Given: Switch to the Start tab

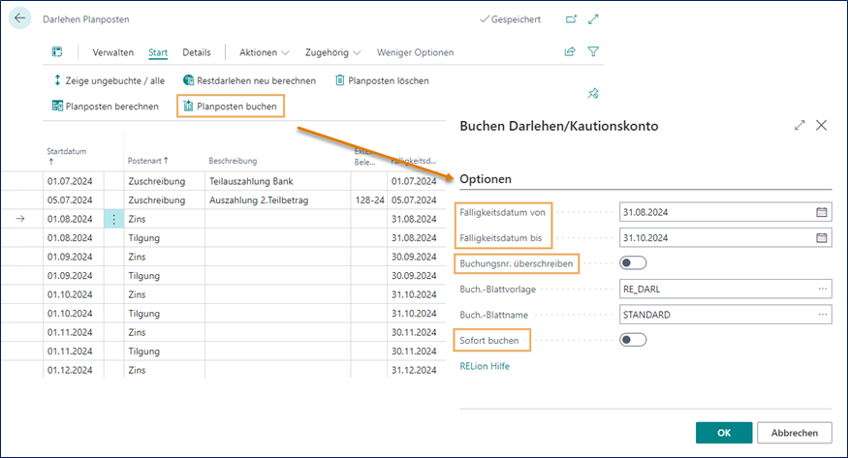Looking at the screenshot, I should (x=158, y=52).
